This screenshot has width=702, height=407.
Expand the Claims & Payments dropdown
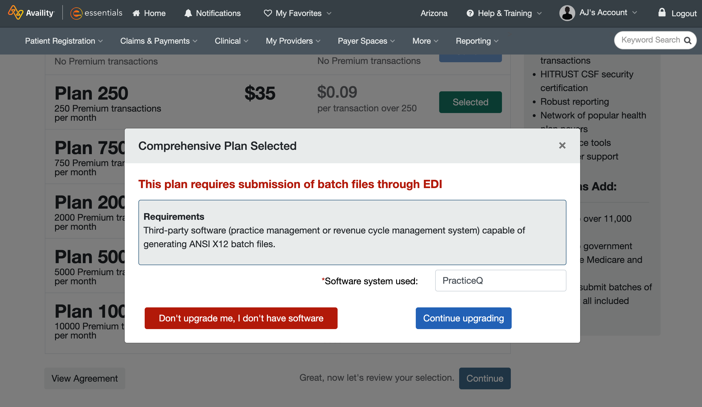pos(159,41)
